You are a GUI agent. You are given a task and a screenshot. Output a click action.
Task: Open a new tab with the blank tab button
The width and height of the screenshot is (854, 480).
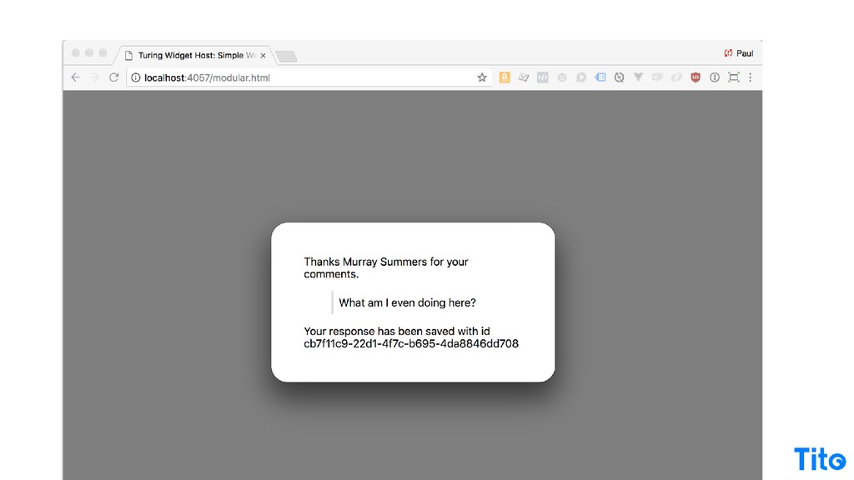[286, 56]
